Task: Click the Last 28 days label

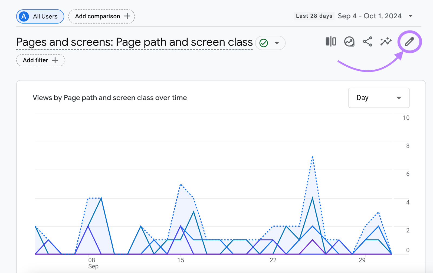Action: pyautogui.click(x=314, y=16)
